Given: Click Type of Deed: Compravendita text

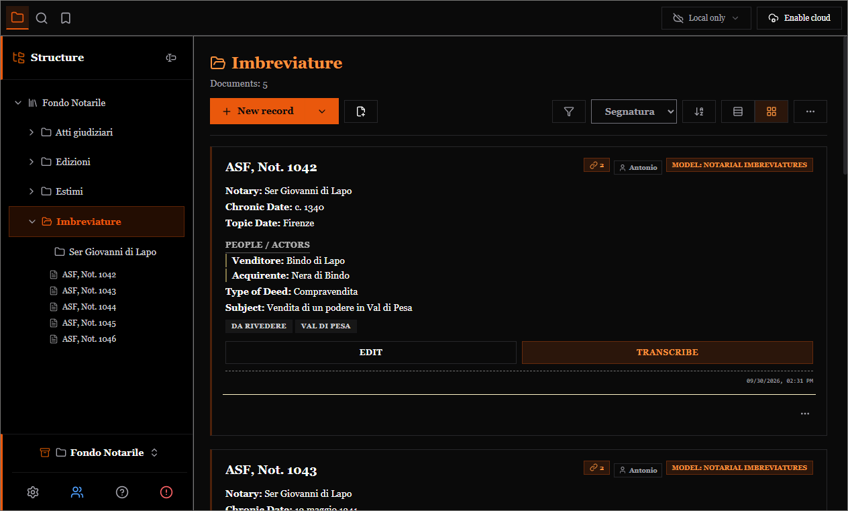Looking at the screenshot, I should click(x=292, y=292).
